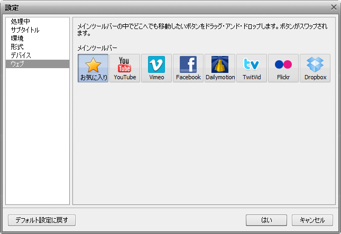Image resolution: width=341 pixels, height=234 pixels.
Task: Open the デバイス settings category
Action: pos(38,55)
